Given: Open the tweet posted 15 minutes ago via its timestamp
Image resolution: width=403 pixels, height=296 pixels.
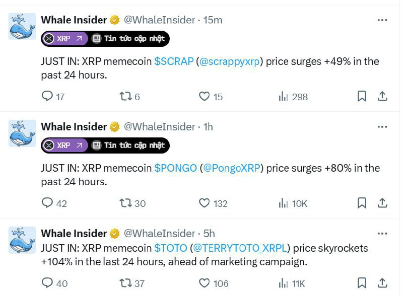Looking at the screenshot, I should coord(214,20).
